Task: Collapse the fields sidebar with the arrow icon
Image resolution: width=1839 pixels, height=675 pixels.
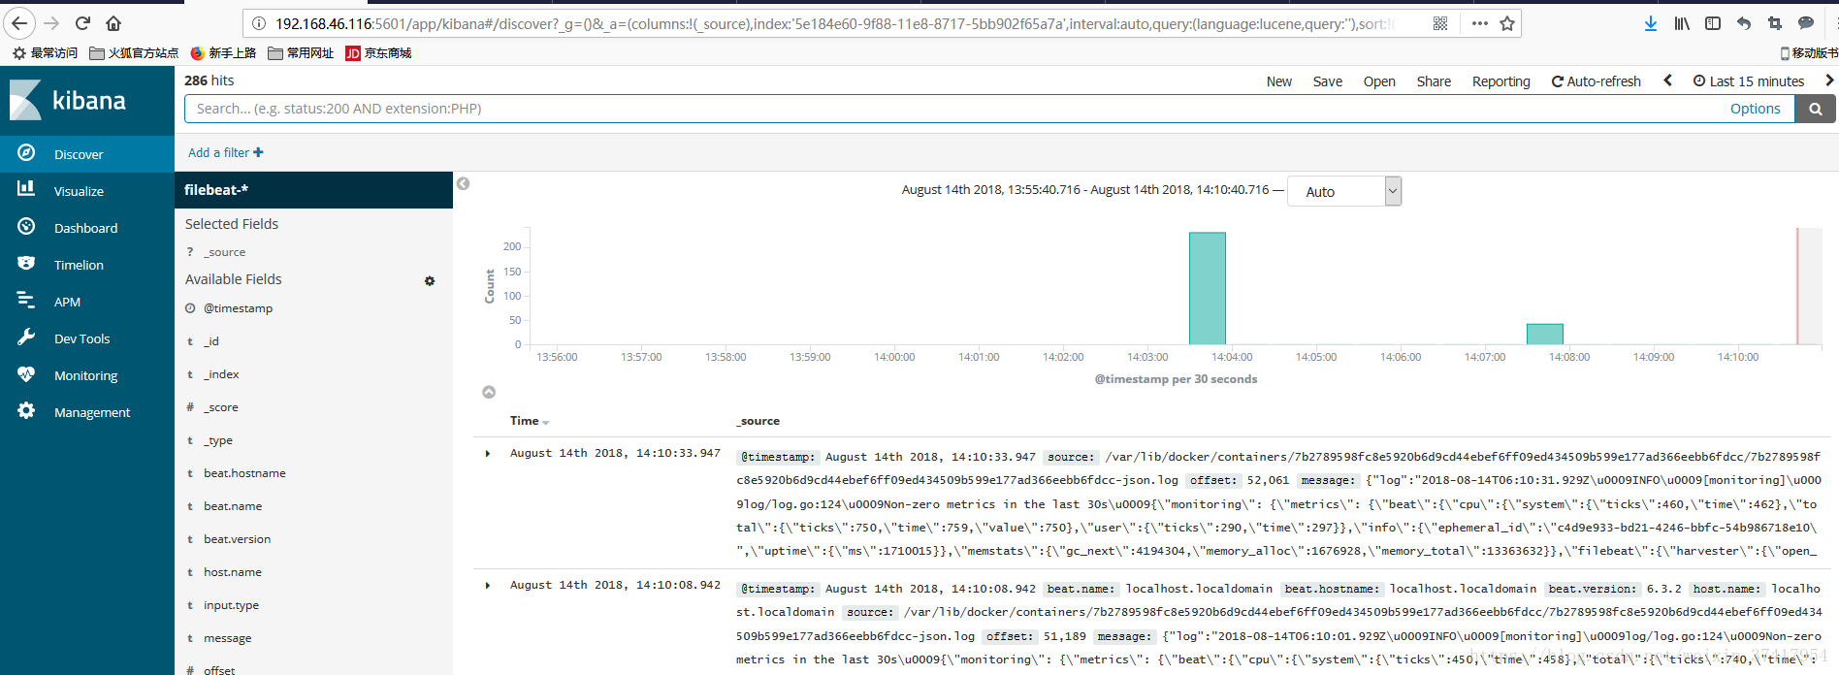Action: (x=464, y=183)
